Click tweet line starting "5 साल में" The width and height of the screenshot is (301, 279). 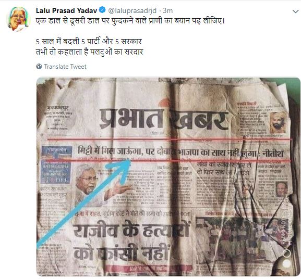[89, 42]
